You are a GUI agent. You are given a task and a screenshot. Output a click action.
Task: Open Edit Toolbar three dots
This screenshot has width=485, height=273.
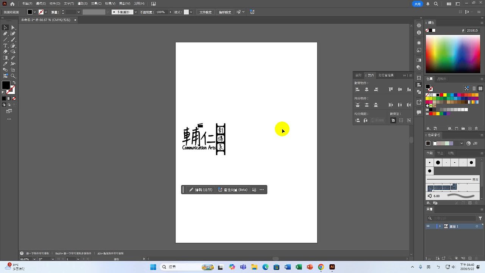point(9,119)
